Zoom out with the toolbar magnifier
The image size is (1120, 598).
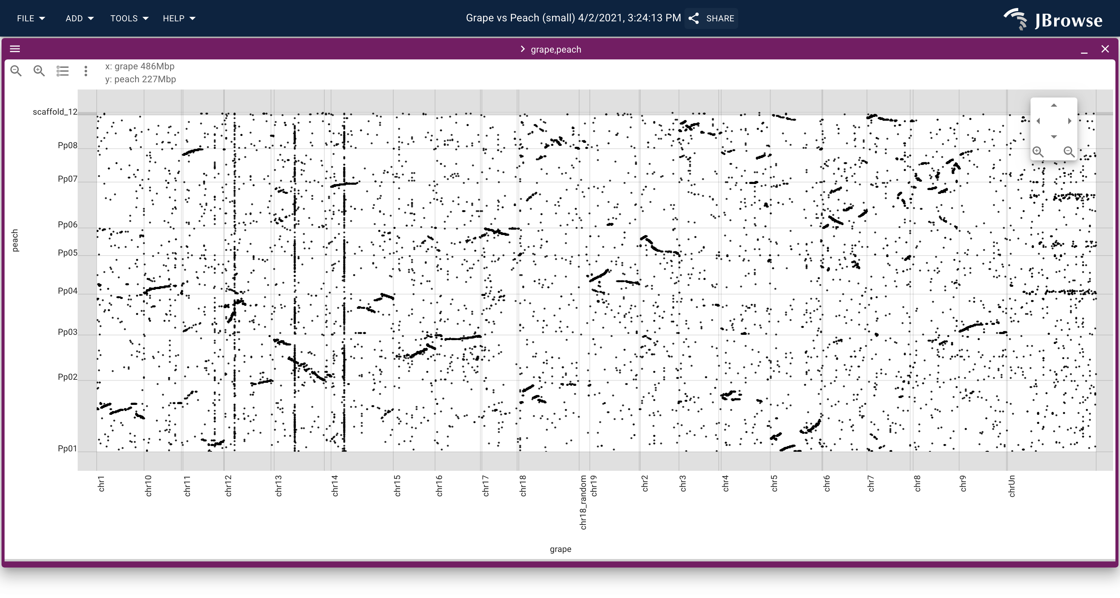click(16, 71)
